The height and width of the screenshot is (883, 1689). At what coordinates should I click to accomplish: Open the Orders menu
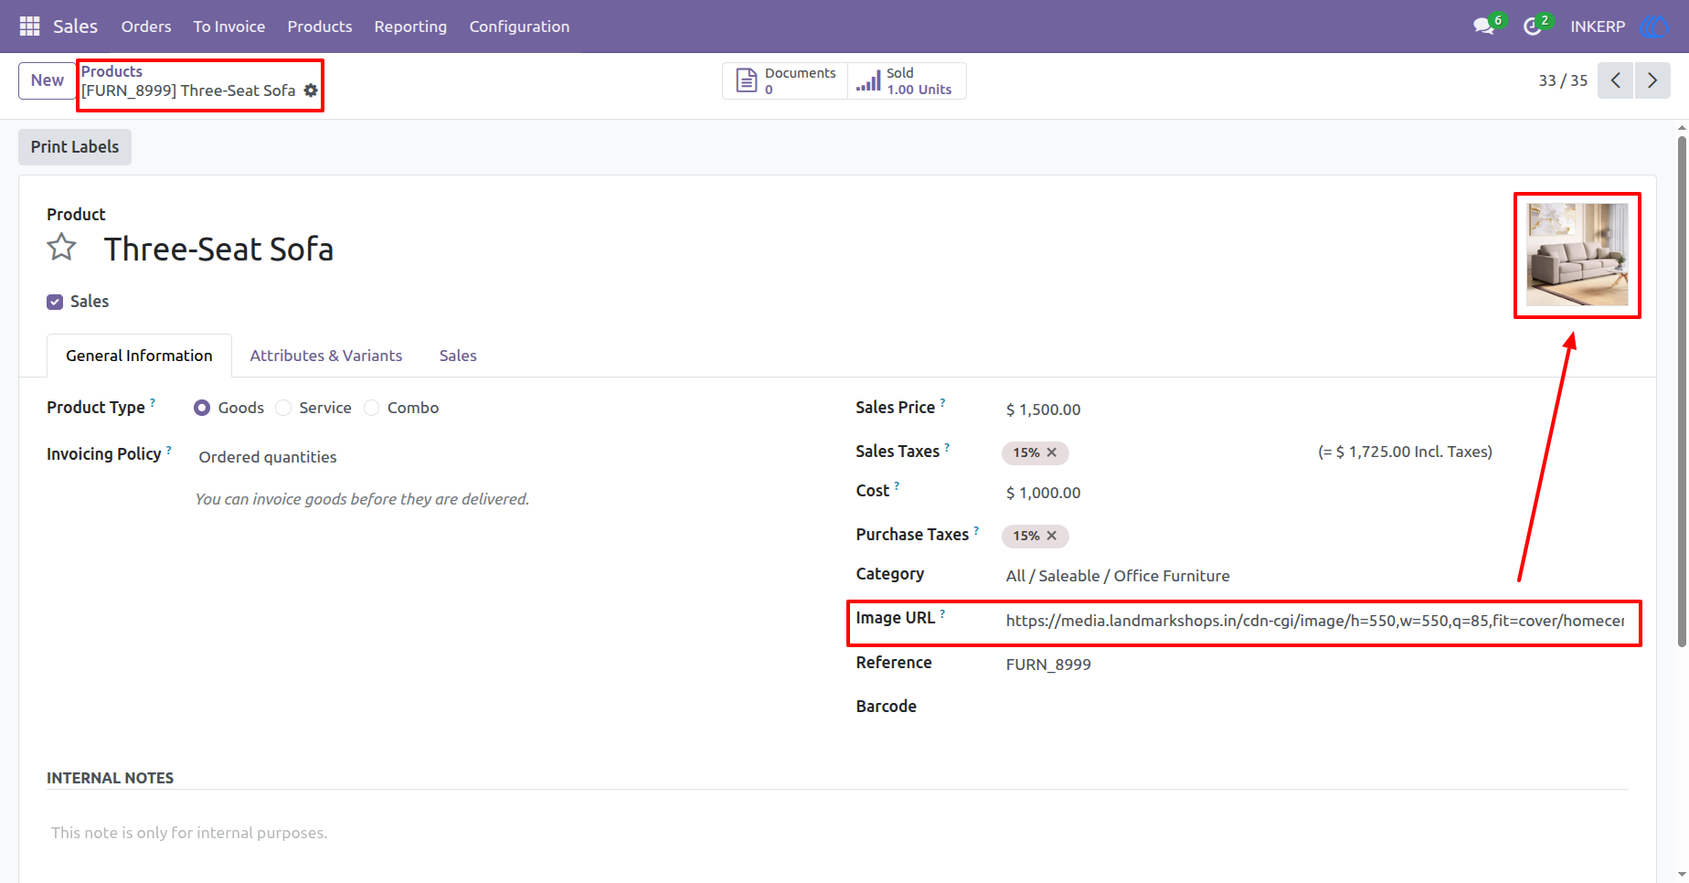coord(146,27)
